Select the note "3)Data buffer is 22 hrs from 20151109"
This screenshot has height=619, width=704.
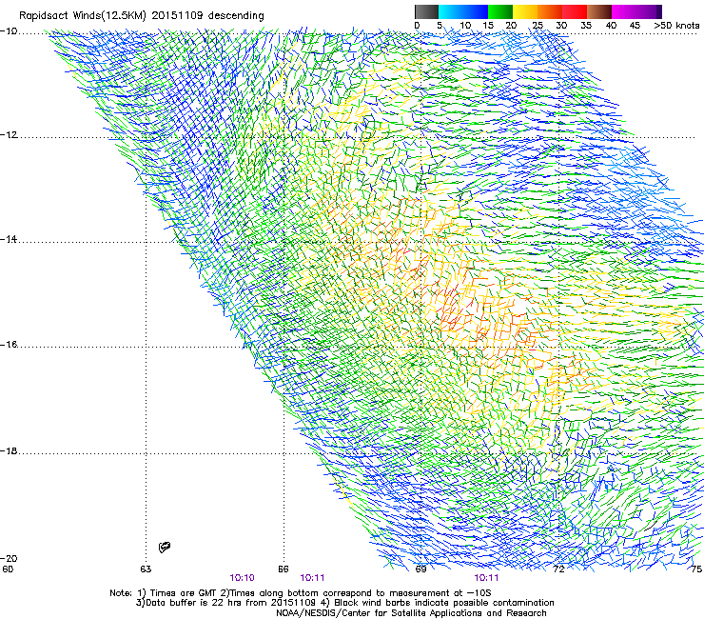tap(225, 603)
